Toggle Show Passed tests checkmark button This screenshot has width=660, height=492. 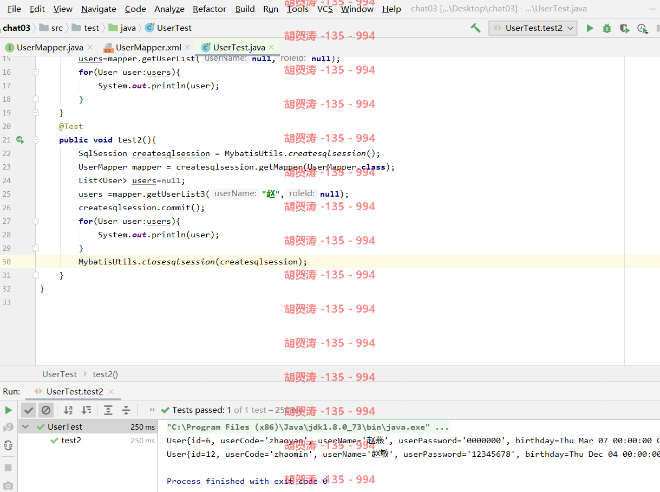coord(29,410)
